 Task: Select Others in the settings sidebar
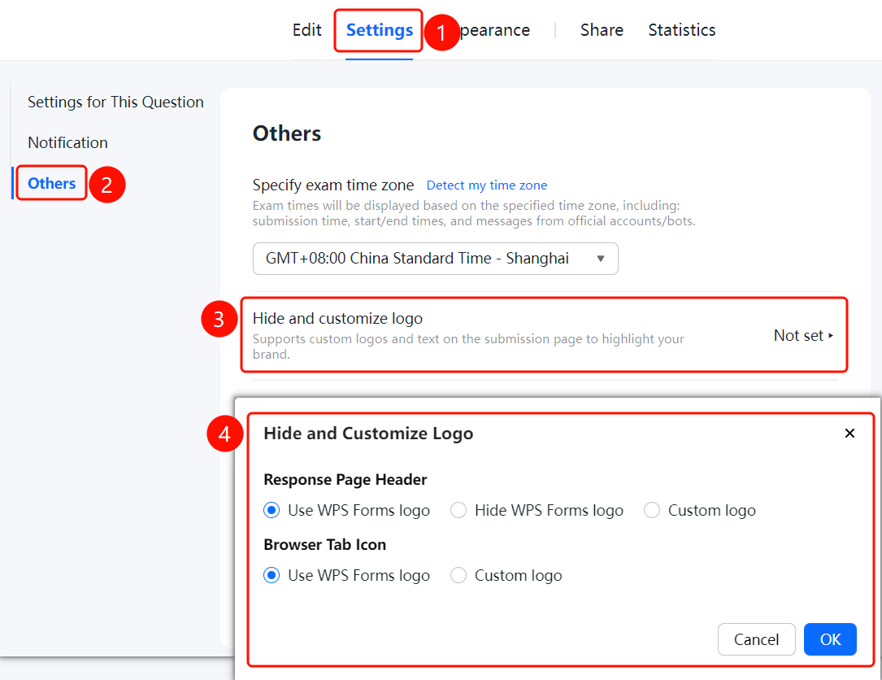click(x=52, y=184)
